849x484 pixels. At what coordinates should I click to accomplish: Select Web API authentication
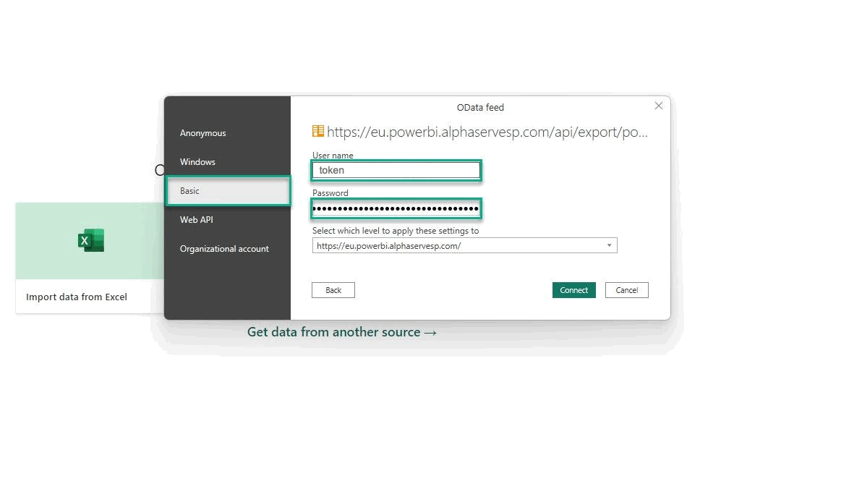coord(196,220)
